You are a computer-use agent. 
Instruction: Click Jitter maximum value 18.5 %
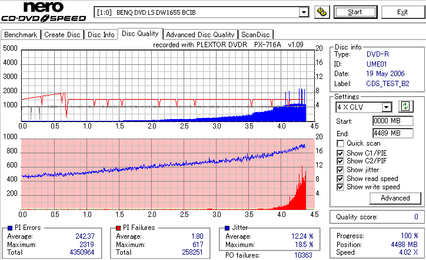tap(304, 245)
